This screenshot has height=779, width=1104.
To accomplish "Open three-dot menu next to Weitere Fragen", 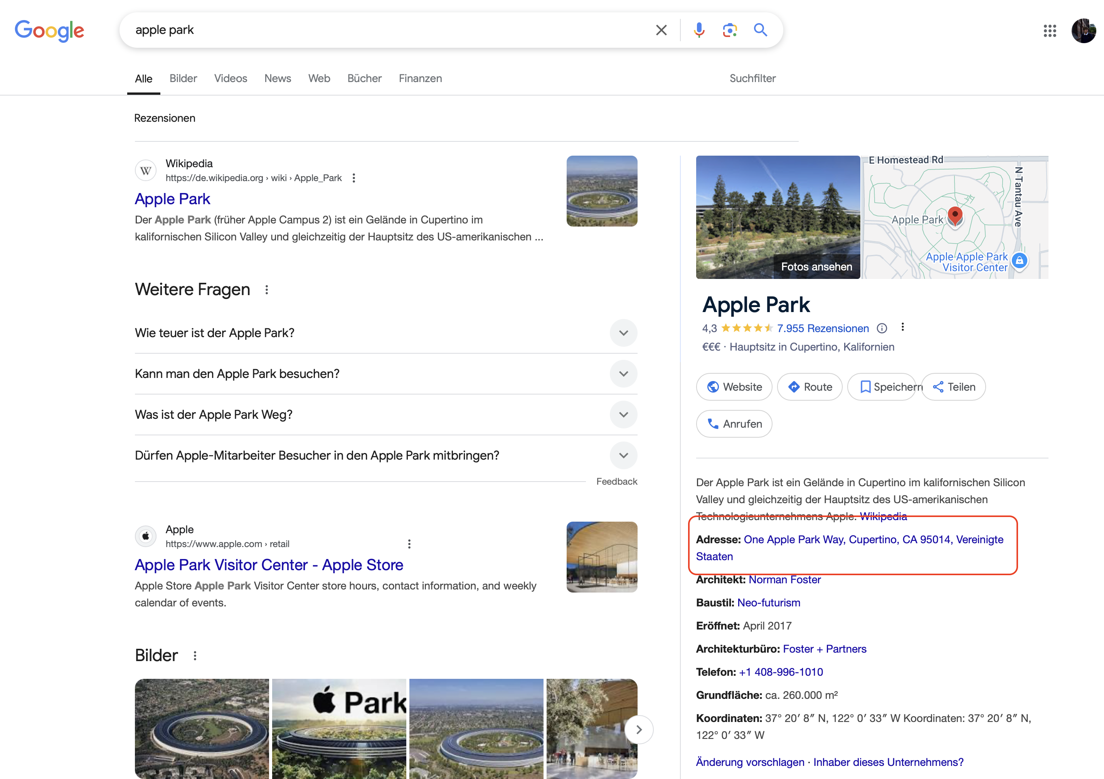I will click(x=267, y=290).
